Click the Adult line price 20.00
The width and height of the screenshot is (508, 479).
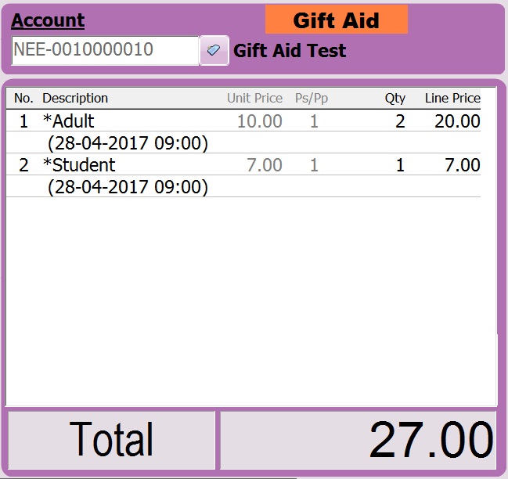point(457,121)
